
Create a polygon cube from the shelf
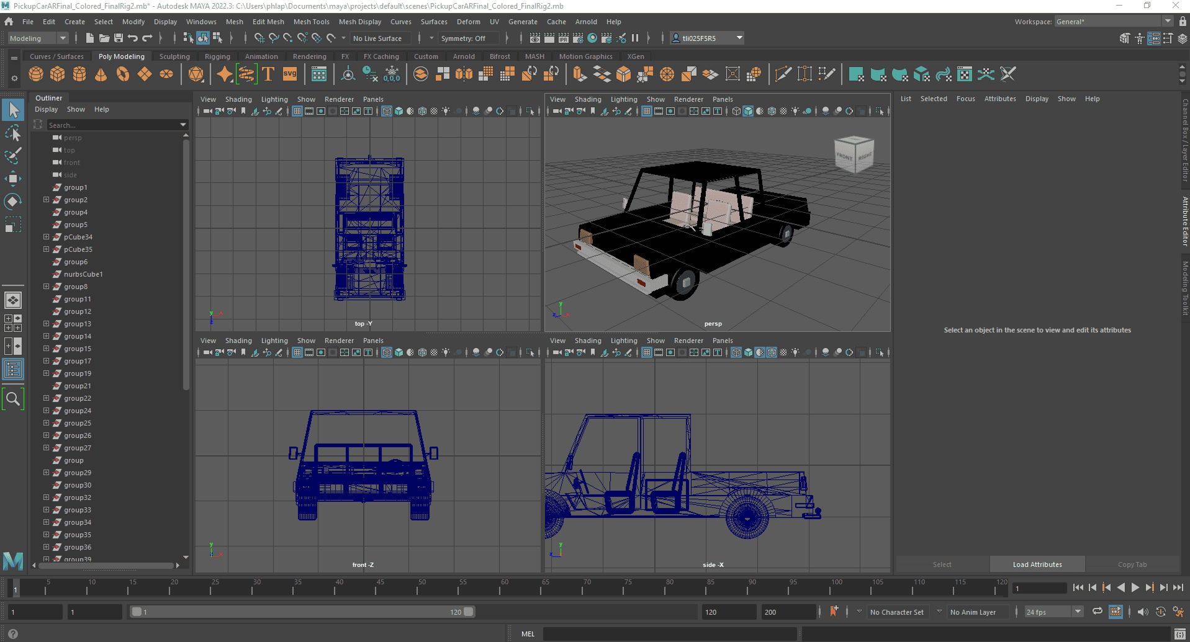[58, 74]
